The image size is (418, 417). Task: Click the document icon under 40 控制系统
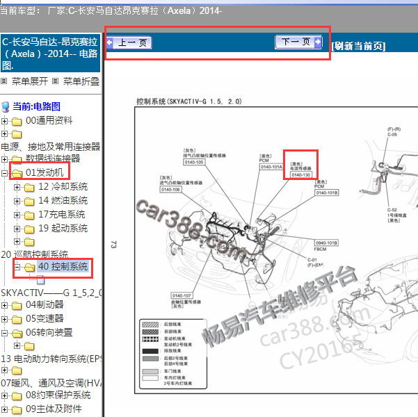click(40, 280)
